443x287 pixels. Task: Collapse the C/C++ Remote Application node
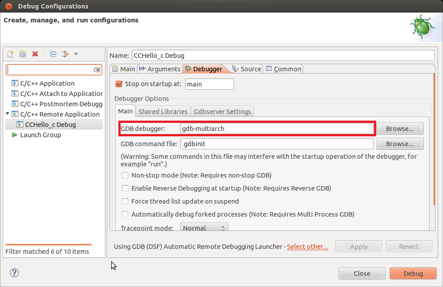pyautogui.click(x=8, y=114)
